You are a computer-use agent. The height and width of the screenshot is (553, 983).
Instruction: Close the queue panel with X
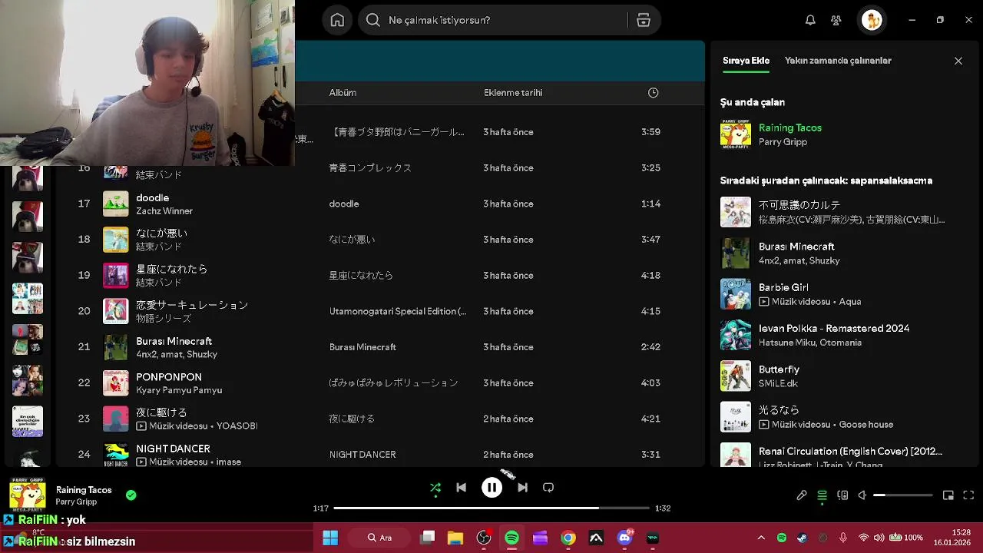958,61
